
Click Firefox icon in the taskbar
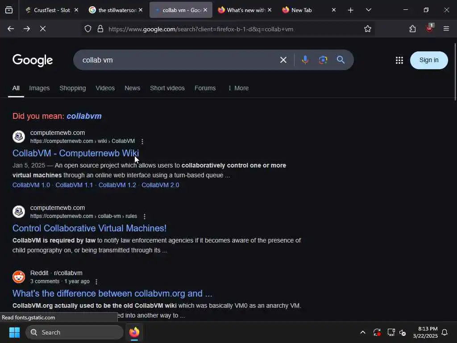coord(134,332)
